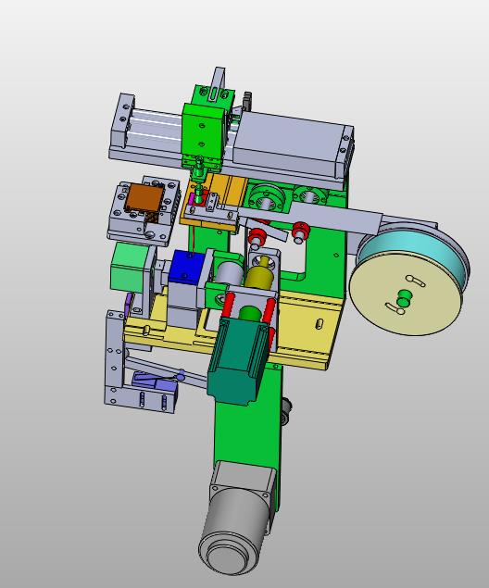Select the bright green slider block on the rail
The width and height of the screenshot is (489, 588).
[203, 131]
